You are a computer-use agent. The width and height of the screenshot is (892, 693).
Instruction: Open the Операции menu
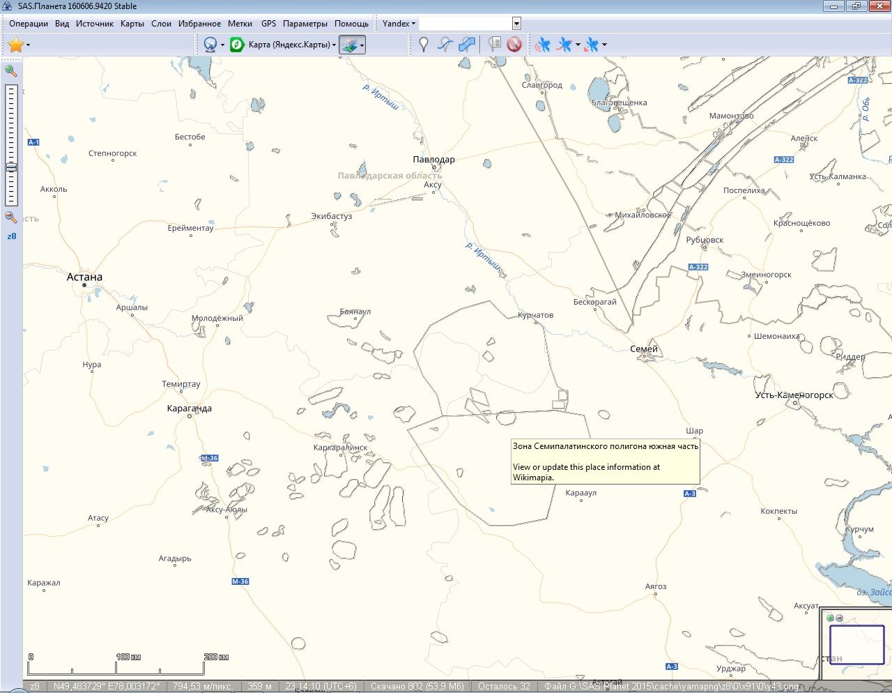point(29,23)
